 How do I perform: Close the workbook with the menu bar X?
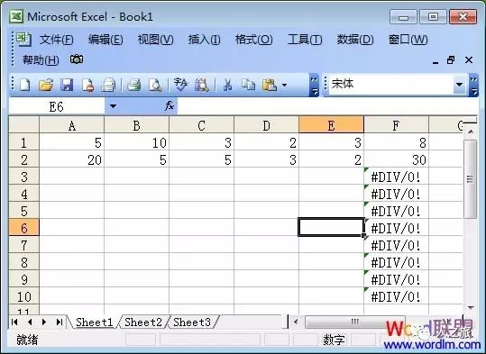pyautogui.click(x=469, y=59)
